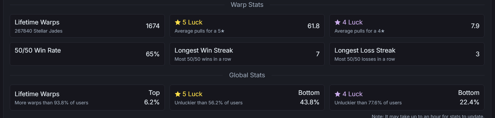Select the Longest Loss Streak card

[407, 54]
